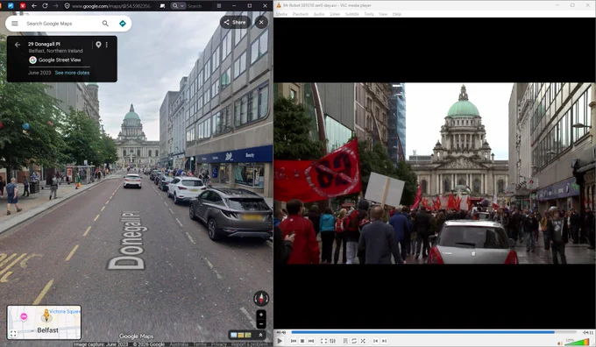Open the VLC Audio menu
Image resolution: width=596 pixels, height=347 pixels.
coord(319,14)
